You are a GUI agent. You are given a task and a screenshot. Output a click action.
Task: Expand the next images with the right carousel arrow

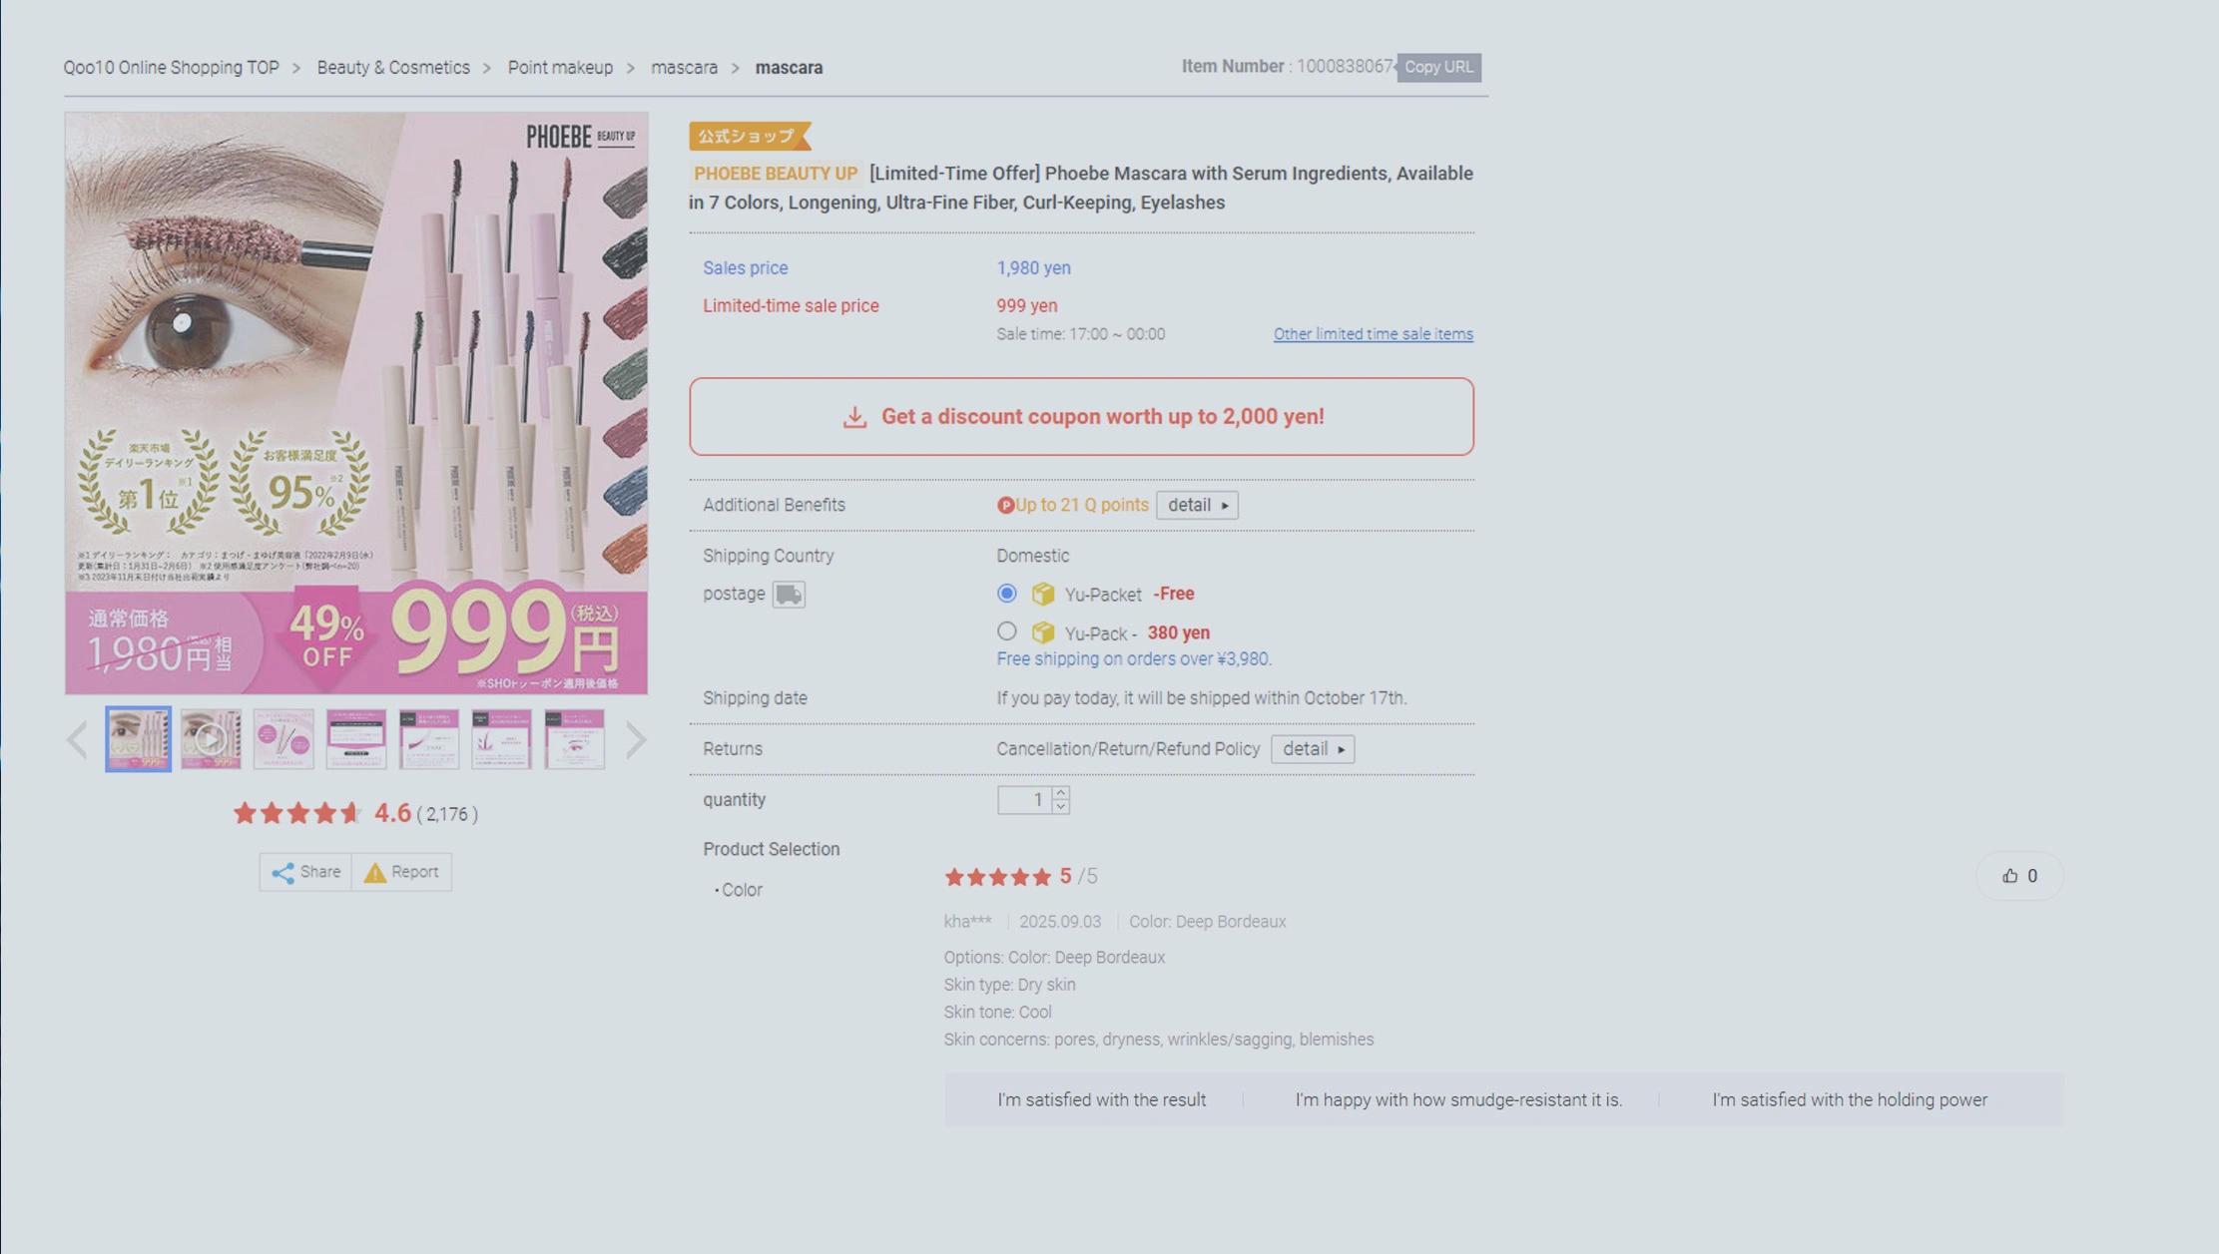point(638,738)
